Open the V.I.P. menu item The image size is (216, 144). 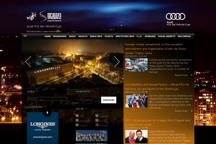point(139,36)
